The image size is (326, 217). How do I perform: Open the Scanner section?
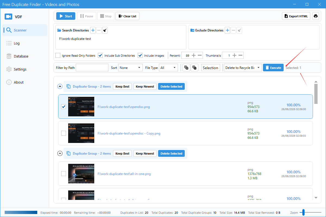click(25, 30)
